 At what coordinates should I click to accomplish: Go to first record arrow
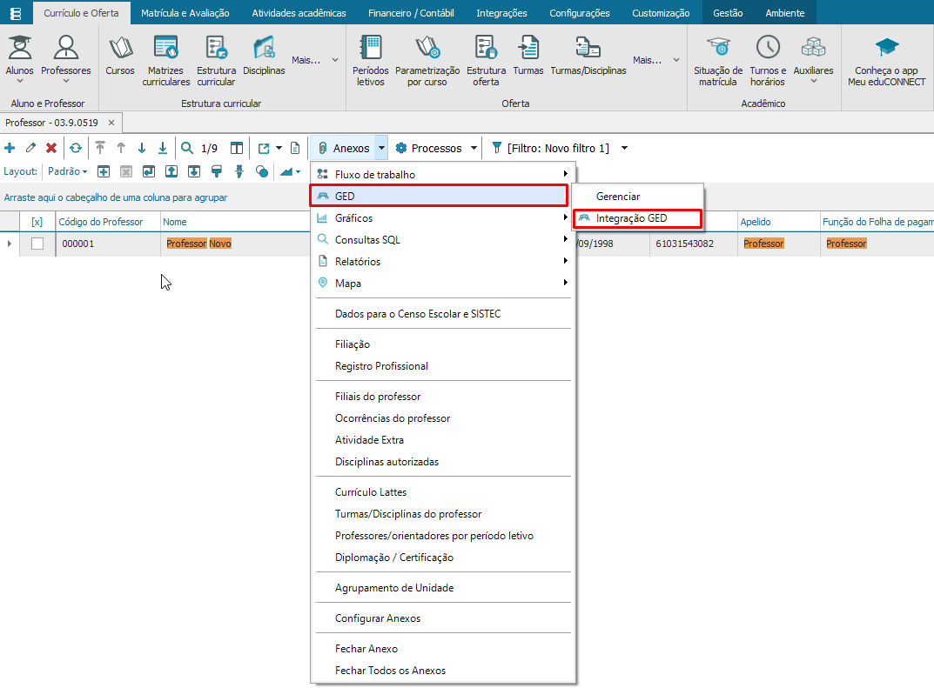click(100, 148)
